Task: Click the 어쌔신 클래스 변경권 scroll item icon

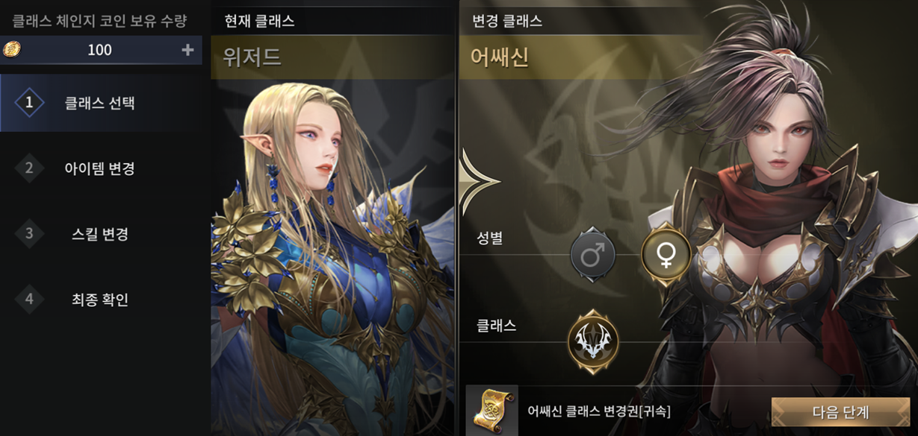Action: pos(491,411)
